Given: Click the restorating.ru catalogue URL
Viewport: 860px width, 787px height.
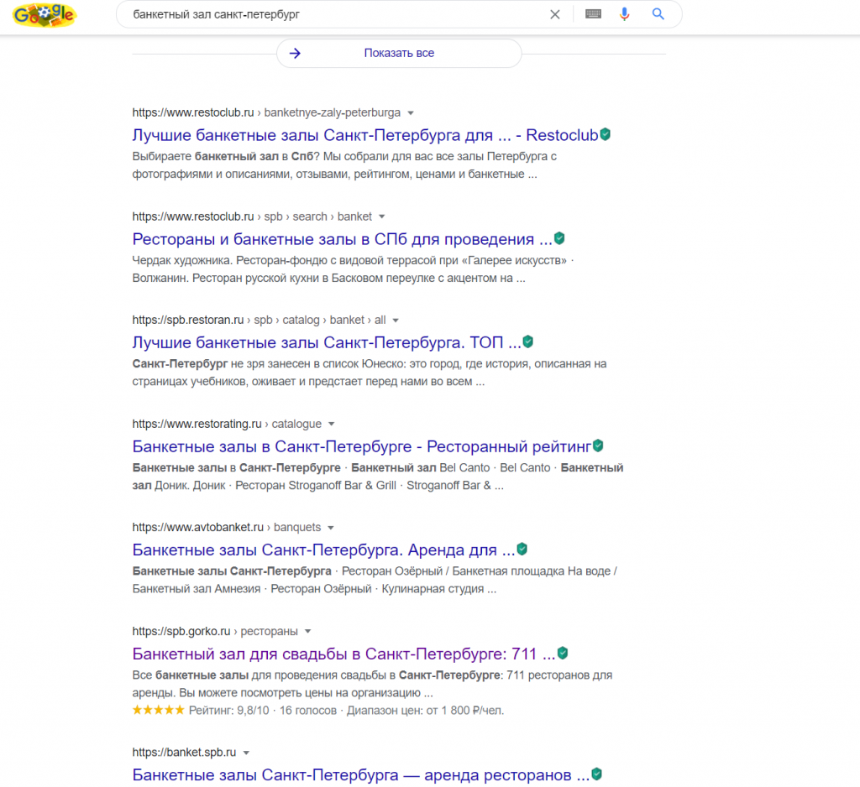Looking at the screenshot, I should (x=227, y=425).
